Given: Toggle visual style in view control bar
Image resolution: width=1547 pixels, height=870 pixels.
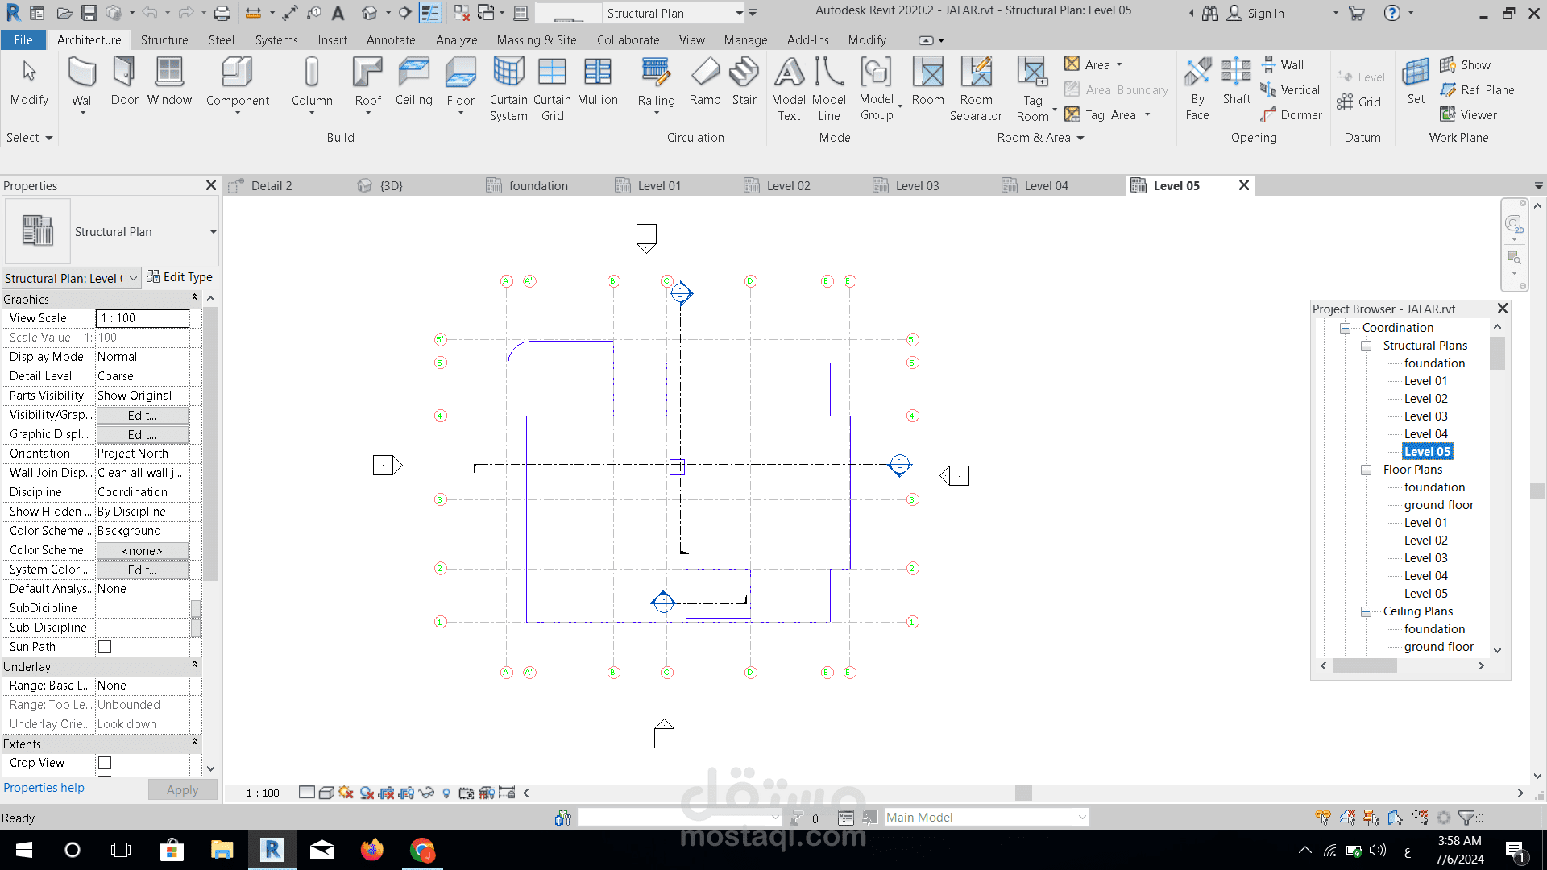Looking at the screenshot, I should 326,793.
